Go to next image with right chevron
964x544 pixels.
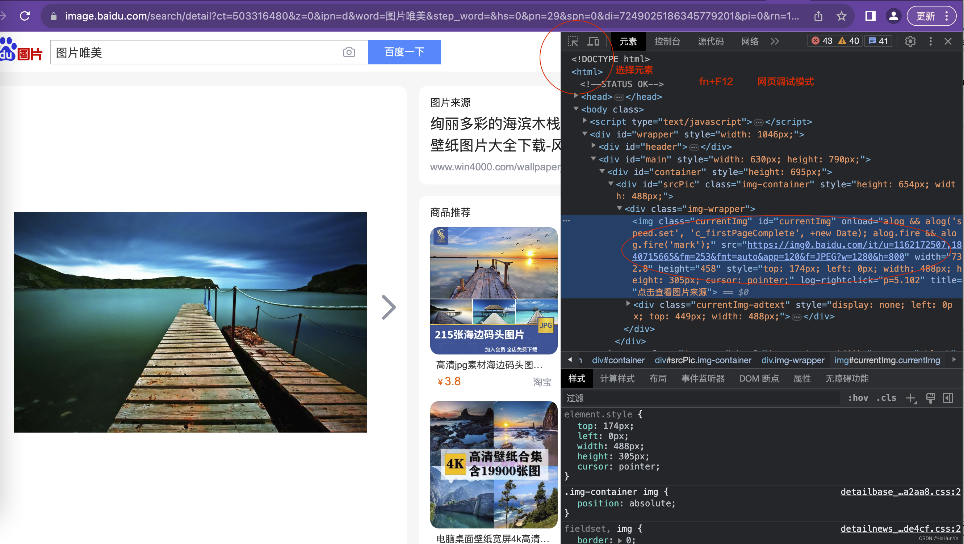(x=389, y=307)
